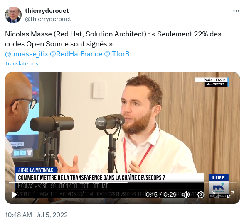Expand video to fullscreen
Screen dimensions: 244x222
click(231, 195)
